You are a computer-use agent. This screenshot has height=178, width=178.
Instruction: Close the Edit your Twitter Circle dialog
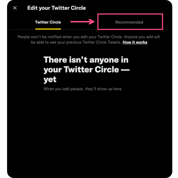tap(15, 8)
